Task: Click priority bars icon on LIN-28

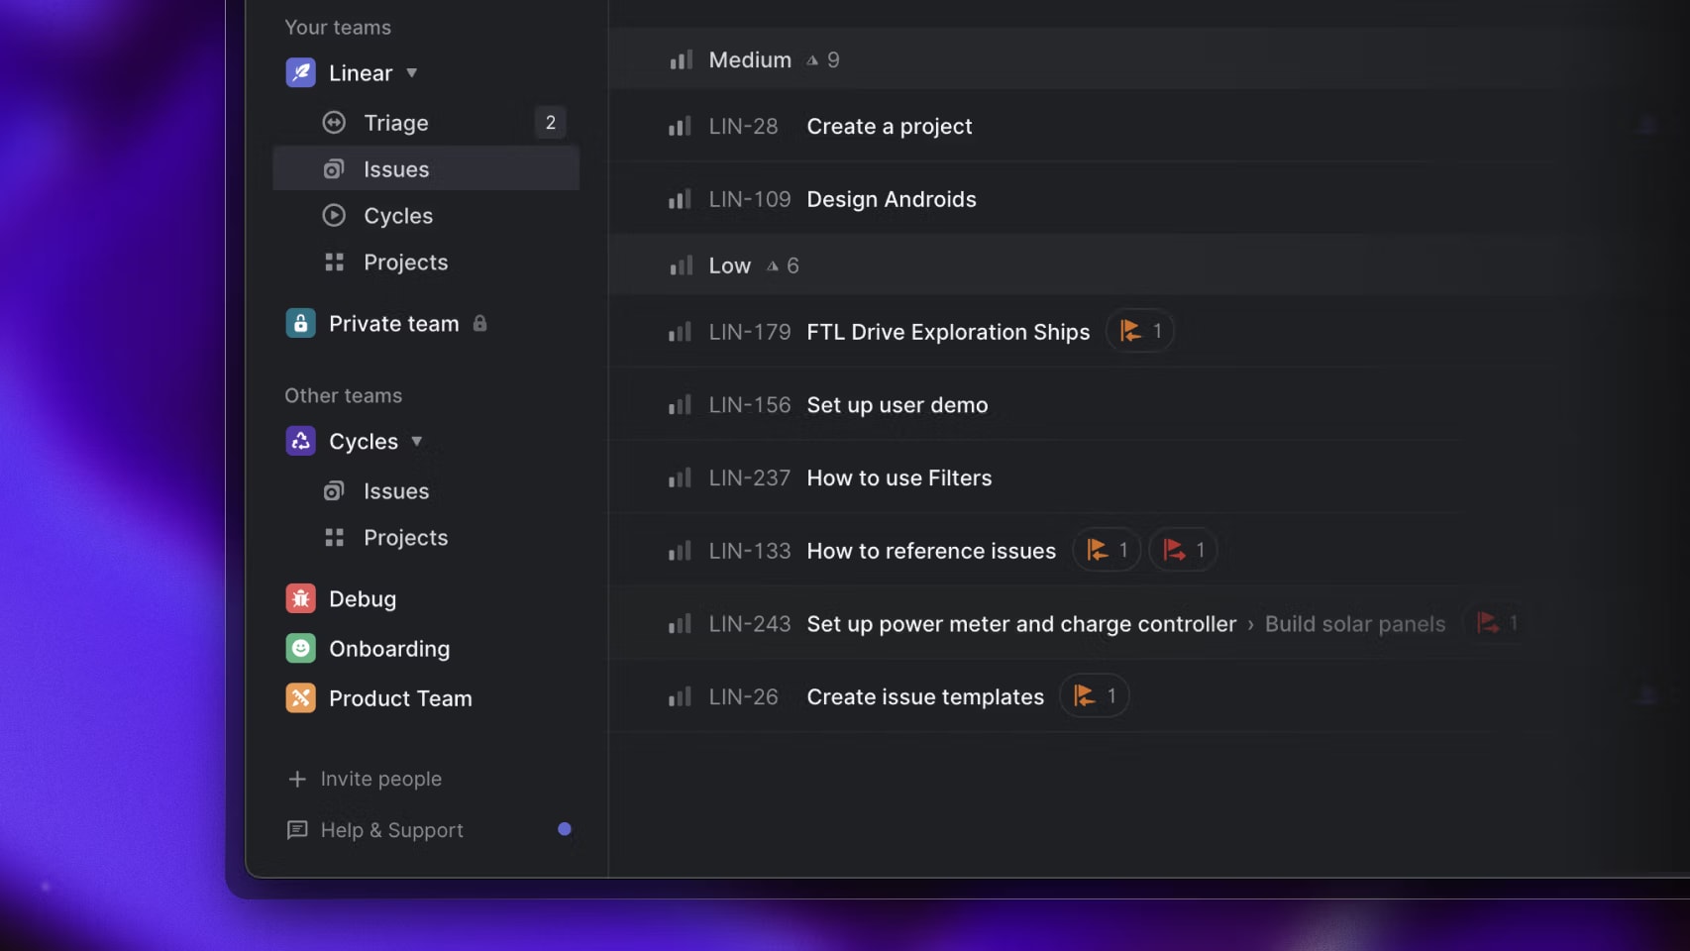Action: click(x=680, y=126)
